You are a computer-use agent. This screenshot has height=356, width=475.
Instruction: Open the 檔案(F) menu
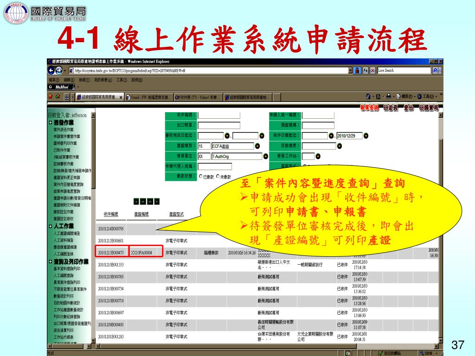pyautogui.click(x=54, y=80)
